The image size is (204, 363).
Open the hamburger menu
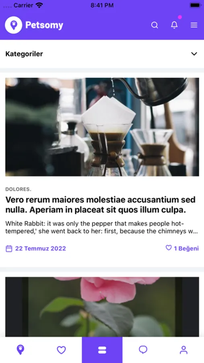[194, 25]
